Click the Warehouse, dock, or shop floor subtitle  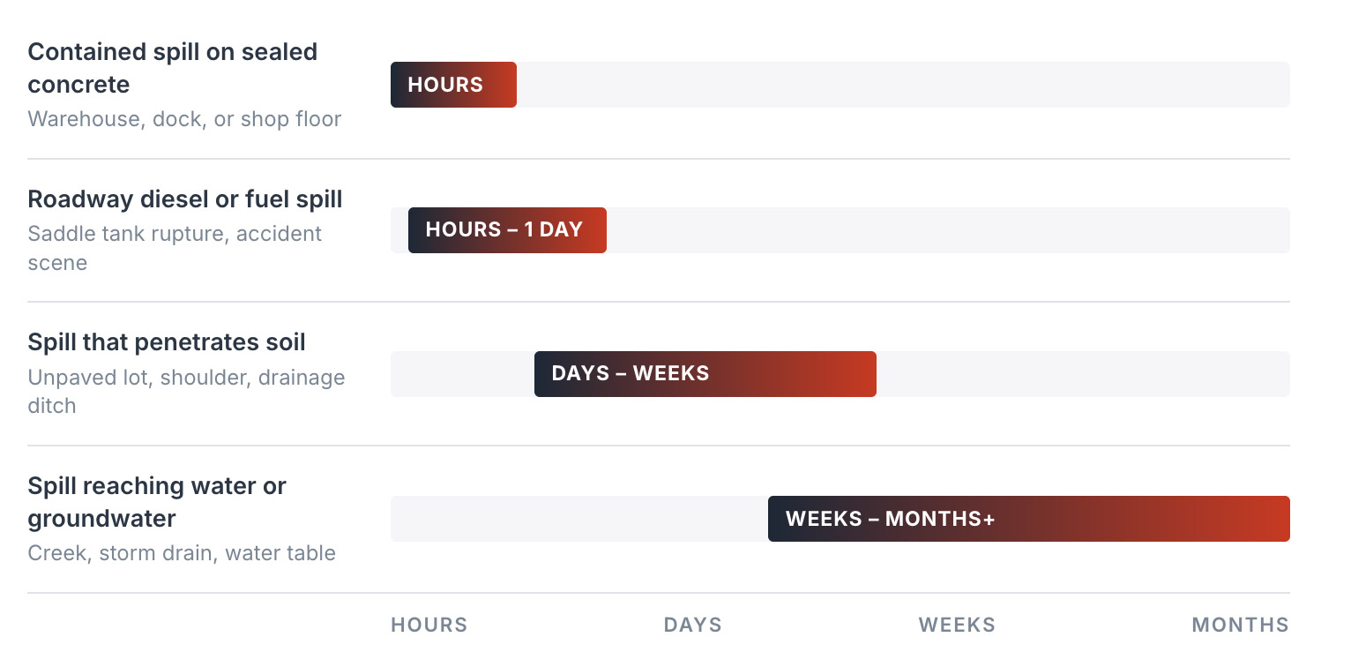184,118
